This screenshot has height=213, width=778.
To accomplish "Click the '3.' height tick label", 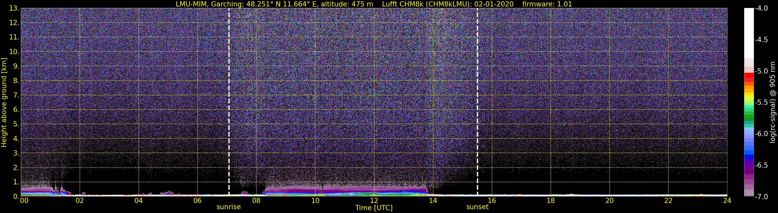I will pyautogui.click(x=16, y=153).
